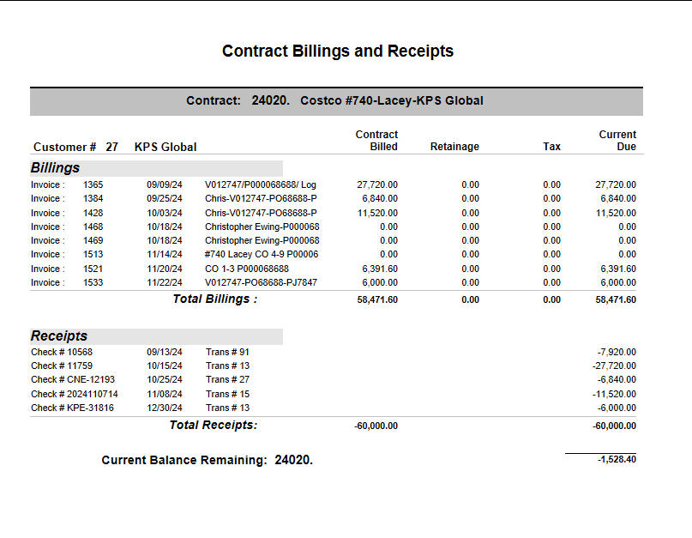Click receipt amount -27,720.00
This screenshot has width=692, height=538.
tap(614, 366)
